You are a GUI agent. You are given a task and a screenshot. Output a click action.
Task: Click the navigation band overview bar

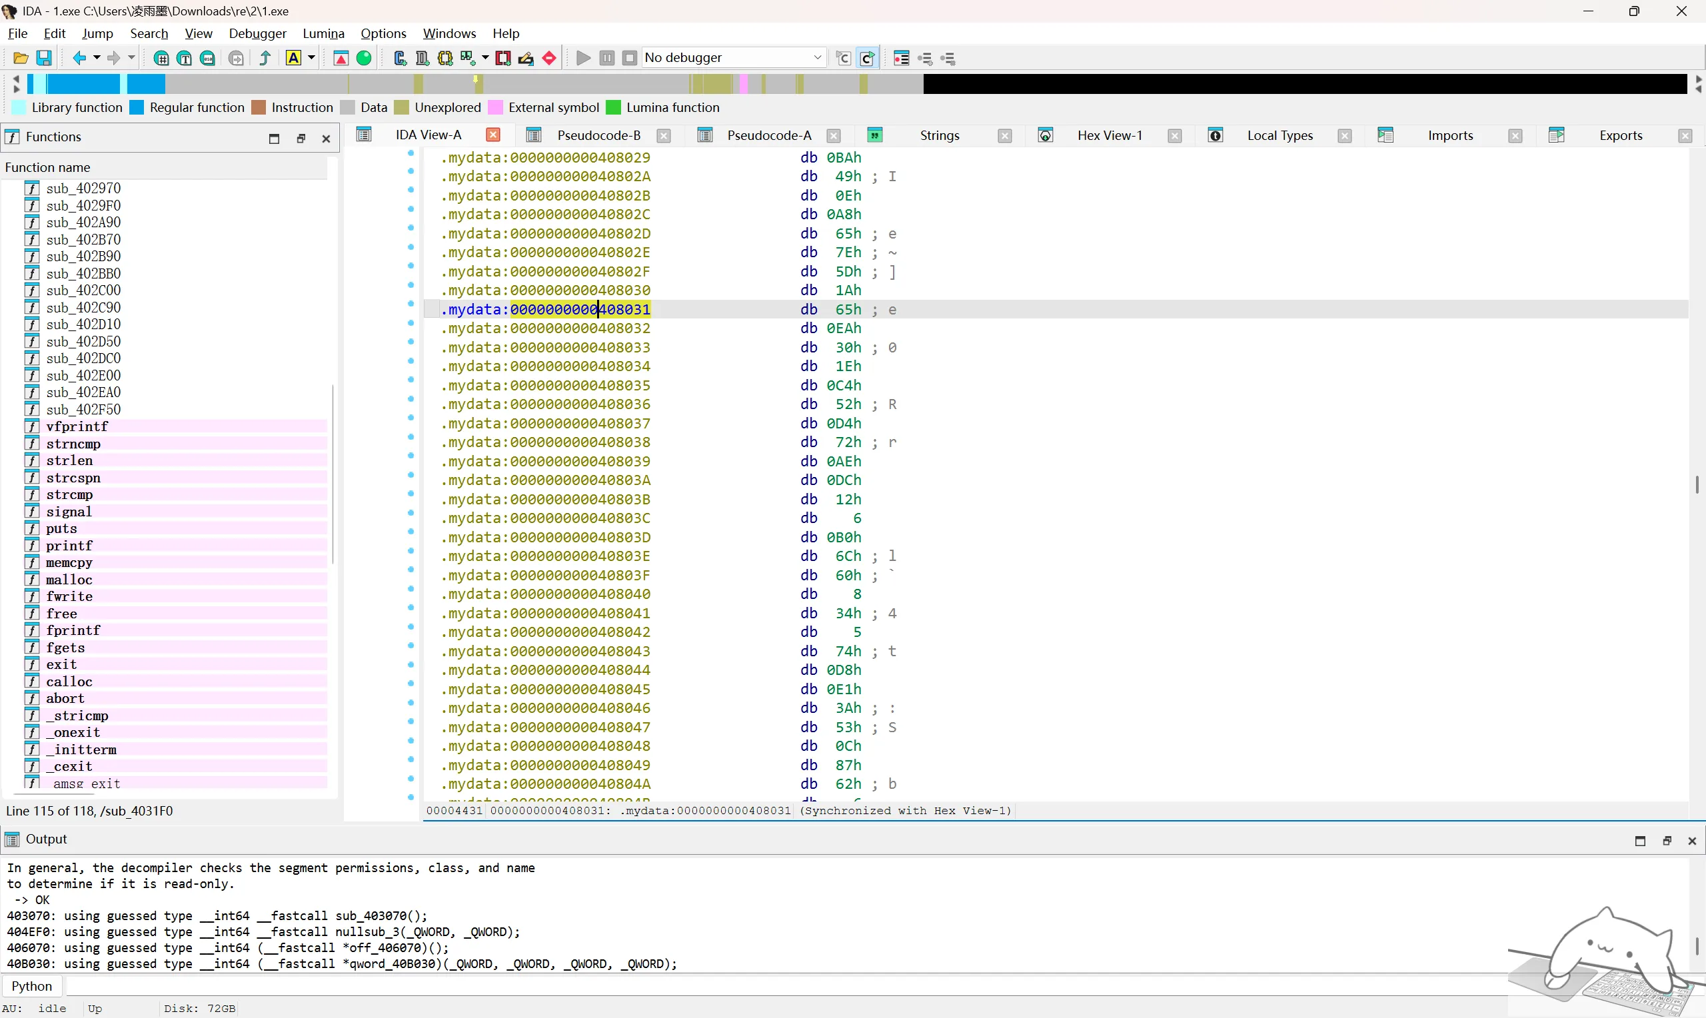856,84
